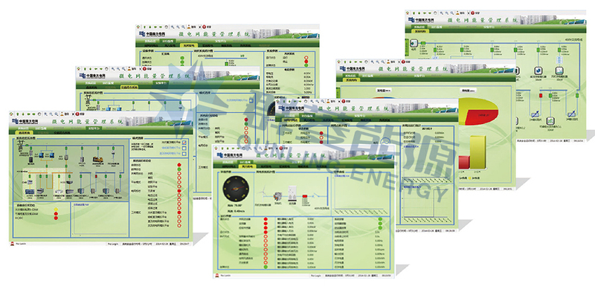Click home icon in top-right window toolbar
Viewport: 595px width, 286px height.
pyautogui.click(x=408, y=13)
